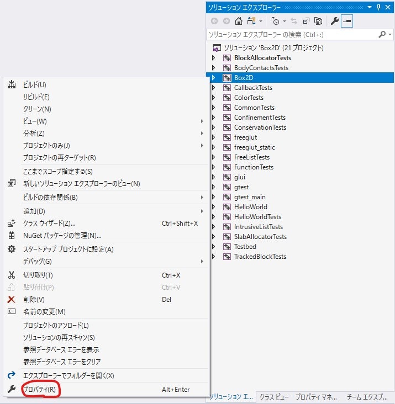Expand the ColorTests project node
Viewport: 395px width, 404px height.
coord(213,98)
